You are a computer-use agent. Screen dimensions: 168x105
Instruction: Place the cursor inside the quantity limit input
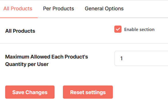point(141,58)
